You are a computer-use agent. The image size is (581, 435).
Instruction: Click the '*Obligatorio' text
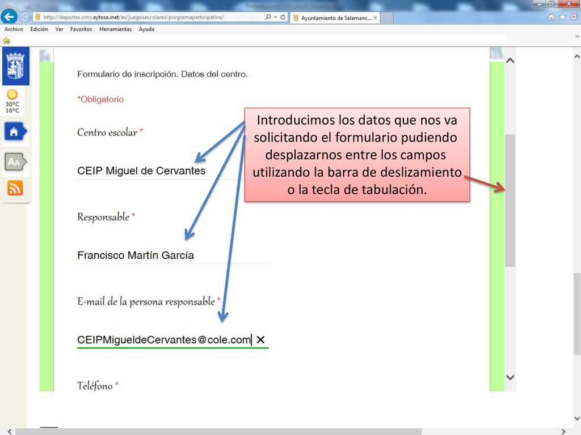(100, 99)
